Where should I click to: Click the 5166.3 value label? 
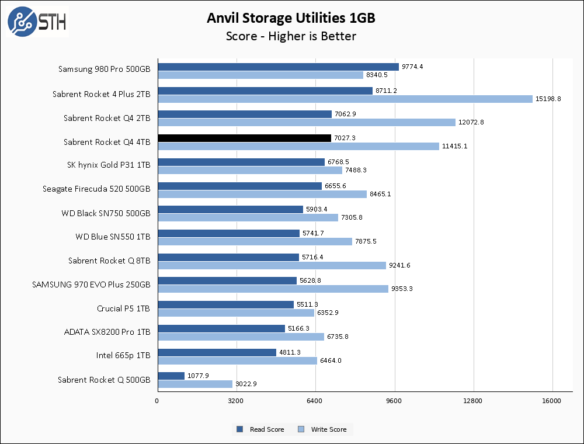pos(298,328)
